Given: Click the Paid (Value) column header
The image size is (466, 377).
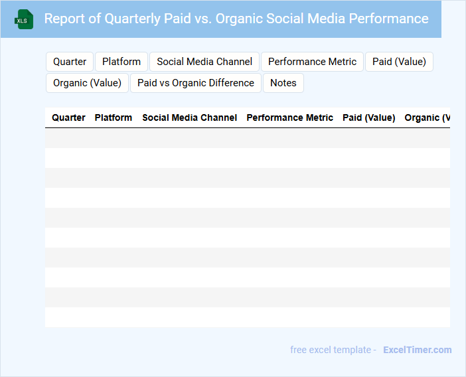Looking at the screenshot, I should click(368, 117).
